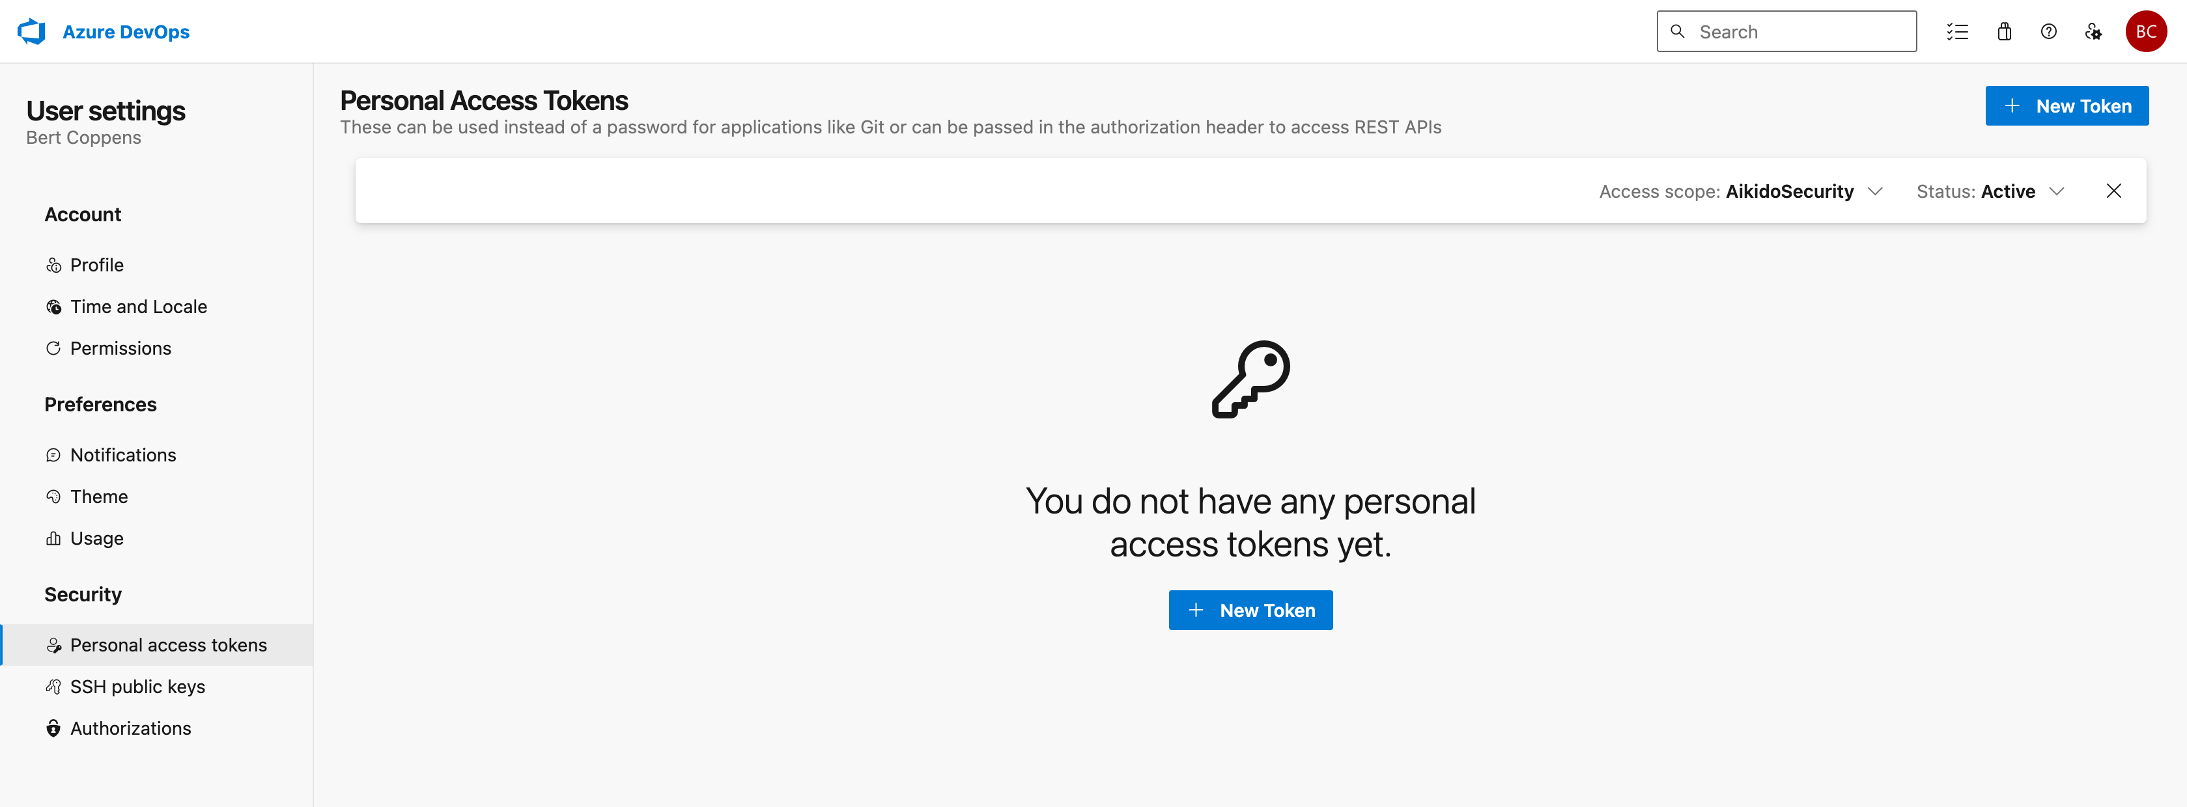Open Notifications preferences
Screen dimensions: 2187x807
point(157,455)
